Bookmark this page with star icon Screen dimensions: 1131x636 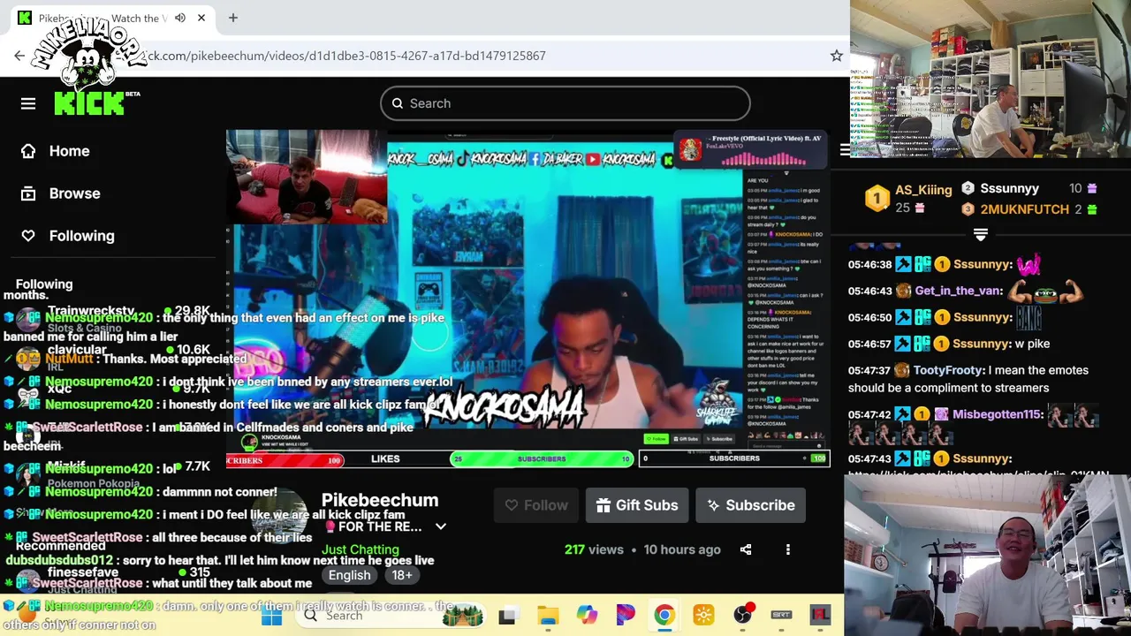click(x=836, y=56)
